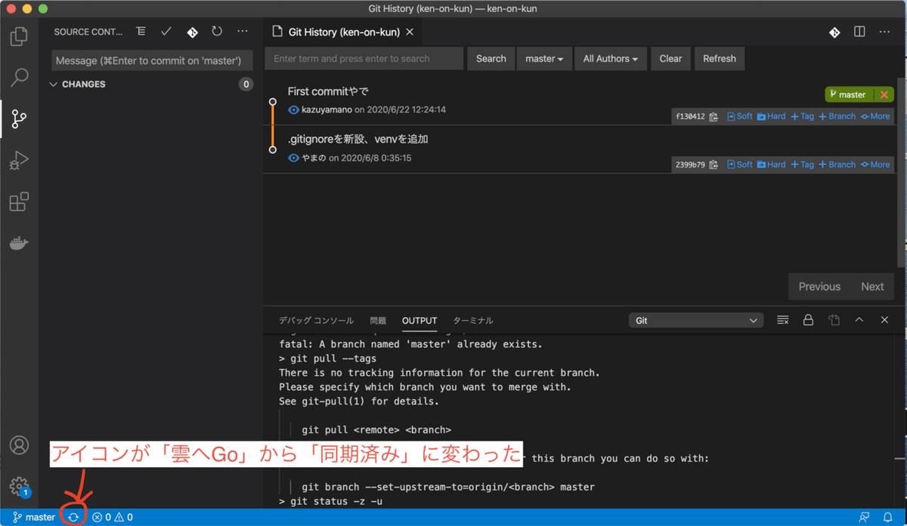This screenshot has height=526, width=907.
Task: Open the All Authors dropdown
Action: (610, 59)
